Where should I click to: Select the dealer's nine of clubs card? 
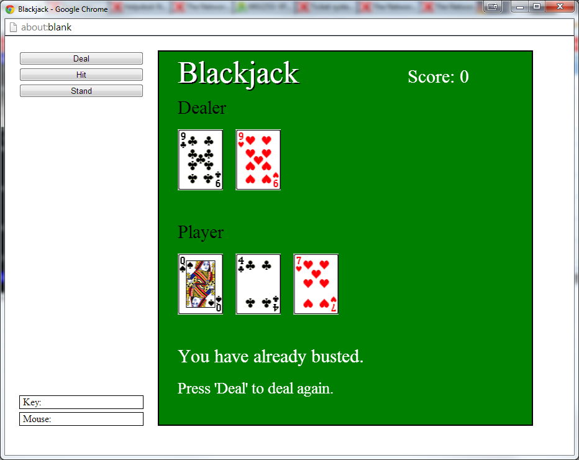click(x=200, y=160)
